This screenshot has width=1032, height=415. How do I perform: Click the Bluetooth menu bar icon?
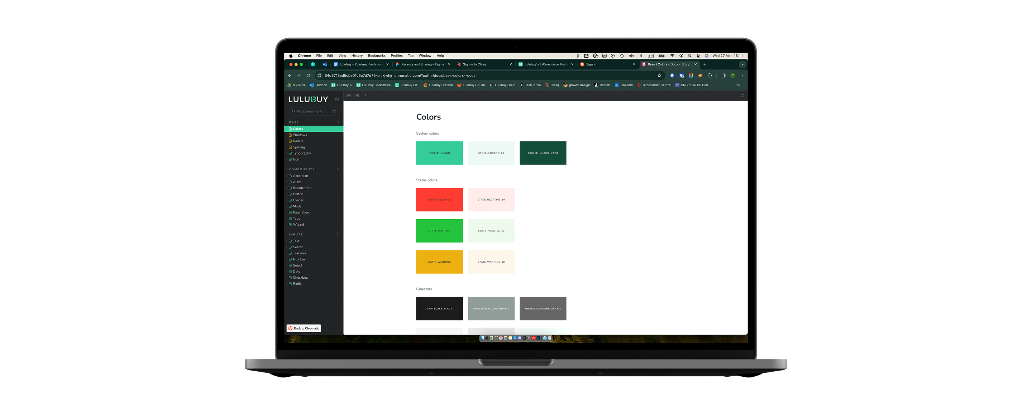641,56
